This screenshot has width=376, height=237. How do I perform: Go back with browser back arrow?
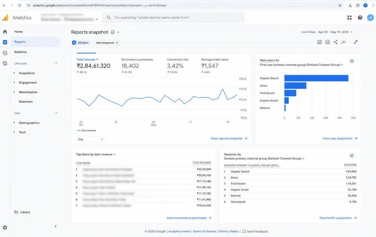tap(4, 5)
